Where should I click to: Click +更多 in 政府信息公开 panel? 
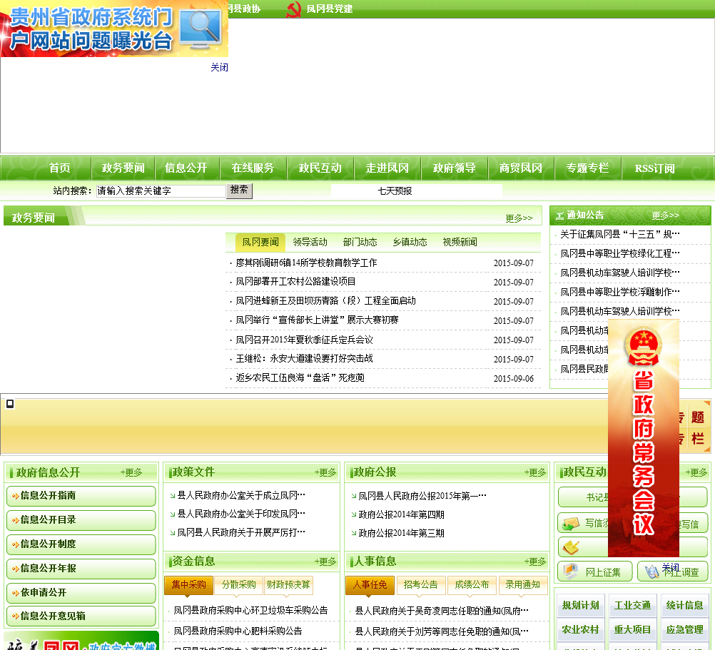[131, 472]
